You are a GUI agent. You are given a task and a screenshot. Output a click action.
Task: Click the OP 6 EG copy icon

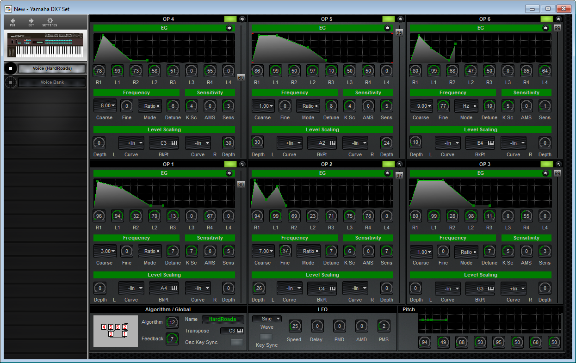(545, 28)
